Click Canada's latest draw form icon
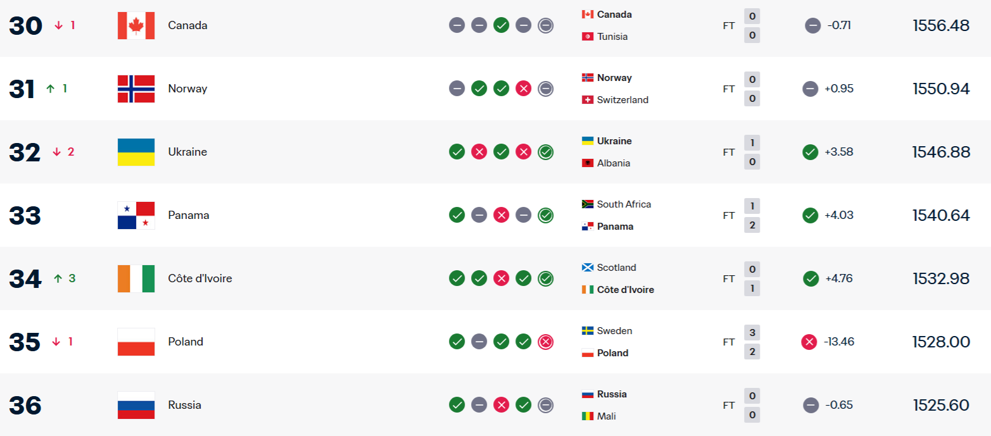991x436 pixels. tap(545, 25)
